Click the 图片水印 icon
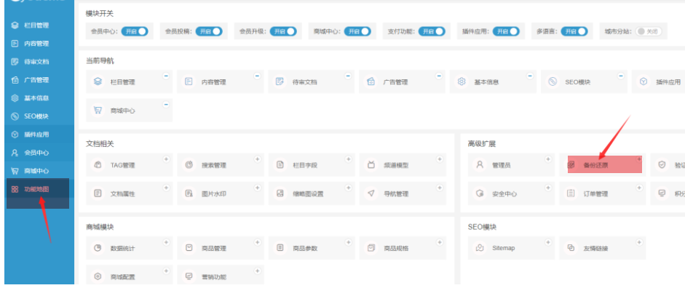Image resolution: width=685 pixels, height=296 pixels. coord(189,193)
